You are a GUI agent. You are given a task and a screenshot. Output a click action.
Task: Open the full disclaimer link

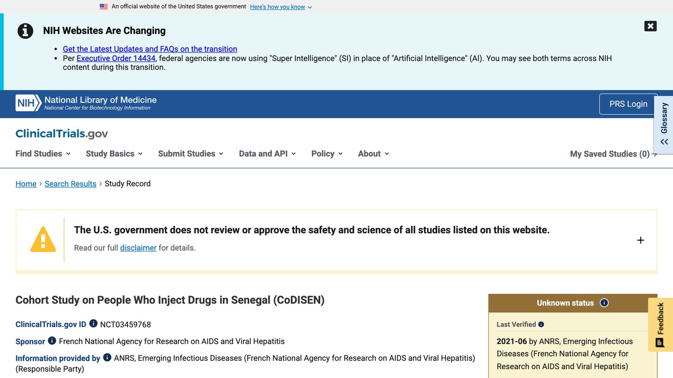[138, 248]
